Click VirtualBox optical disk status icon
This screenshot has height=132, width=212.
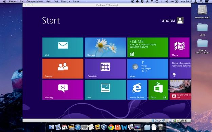click(156, 120)
